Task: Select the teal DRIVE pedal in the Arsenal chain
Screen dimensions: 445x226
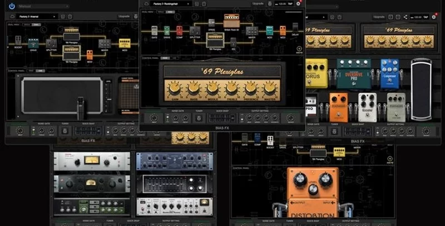Action: (33, 44)
